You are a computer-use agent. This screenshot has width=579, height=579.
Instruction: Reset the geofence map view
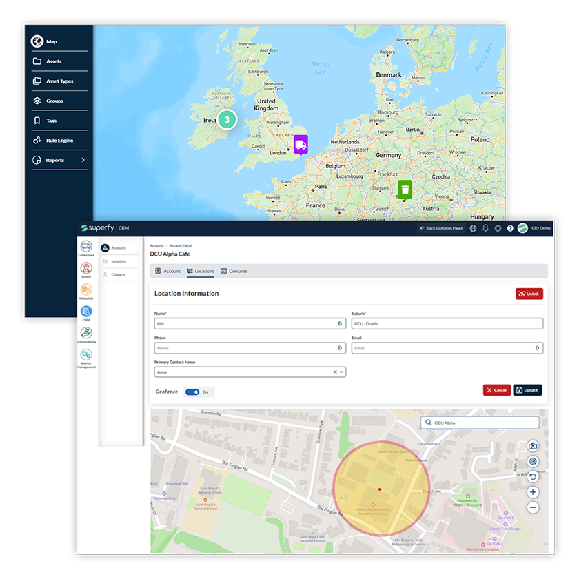533,477
